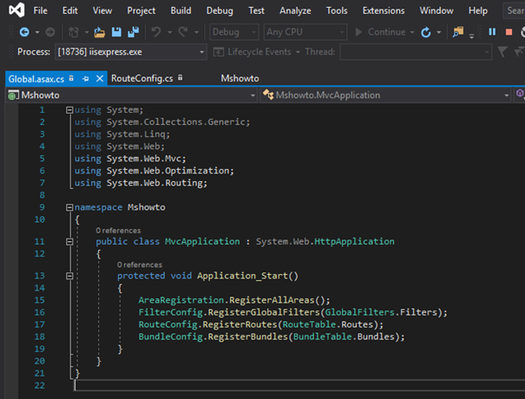Open the Edit menu
The height and width of the screenshot is (399, 525).
tap(69, 10)
